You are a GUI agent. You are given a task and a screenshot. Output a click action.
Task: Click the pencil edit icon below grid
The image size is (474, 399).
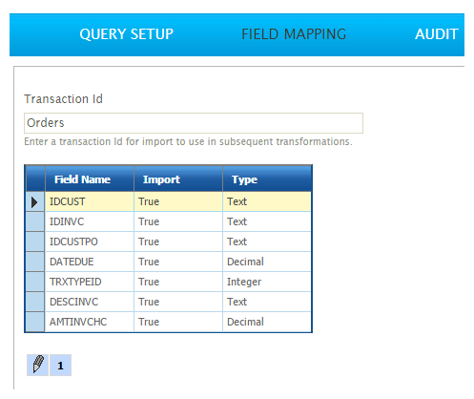(x=37, y=365)
